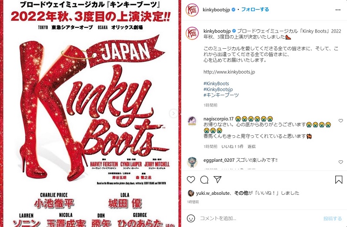Like the eggplant_0207 comment
Image resolution: width=347 pixels, height=227 pixels.
(x=341, y=162)
